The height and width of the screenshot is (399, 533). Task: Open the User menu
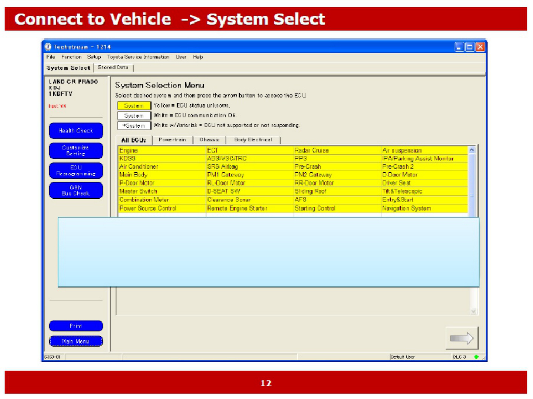[181, 57]
